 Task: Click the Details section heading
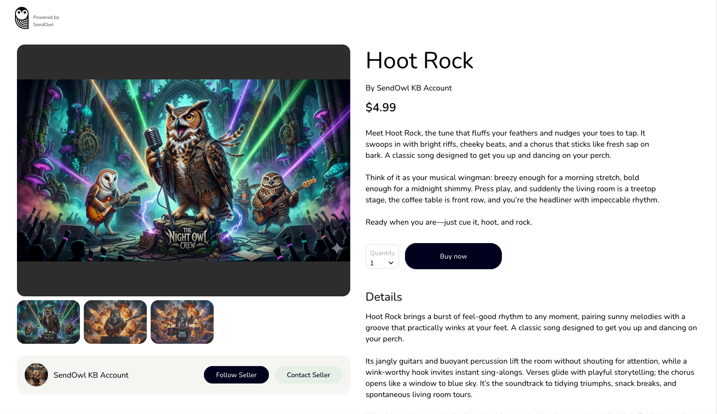[x=384, y=297]
